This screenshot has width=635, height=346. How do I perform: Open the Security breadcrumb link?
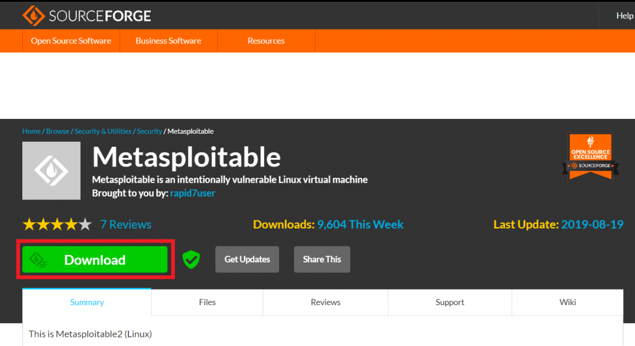pos(149,131)
